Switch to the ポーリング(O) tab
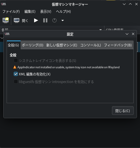Screen dimensions: 140x148 coord(33,45)
